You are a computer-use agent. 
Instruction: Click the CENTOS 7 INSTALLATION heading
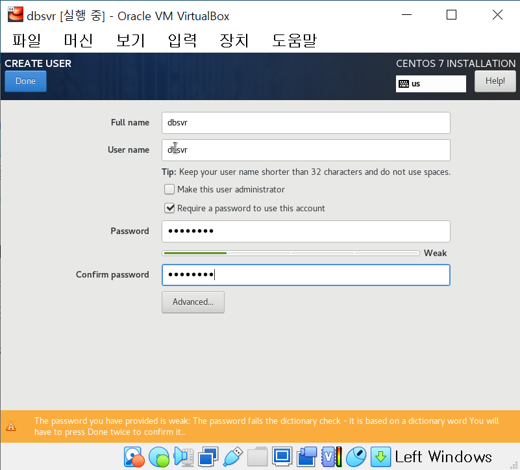click(x=456, y=64)
